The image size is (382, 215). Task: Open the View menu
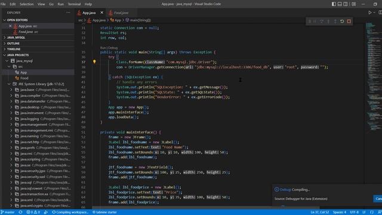[x=41, y=4]
